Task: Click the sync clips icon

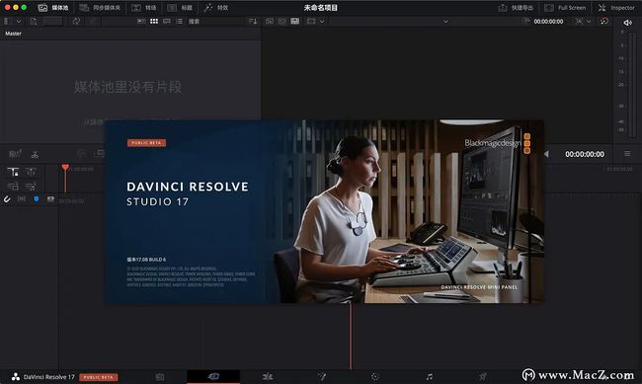Action: click(x=76, y=22)
